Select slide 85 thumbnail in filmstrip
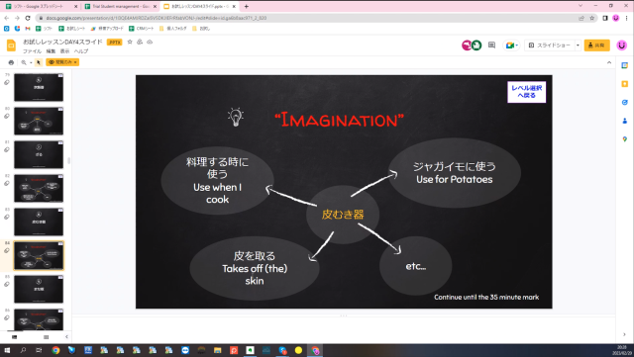The image size is (634, 357). (39, 289)
